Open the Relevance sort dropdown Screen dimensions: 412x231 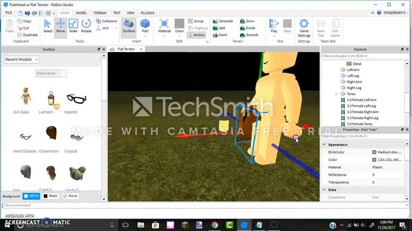point(51,73)
